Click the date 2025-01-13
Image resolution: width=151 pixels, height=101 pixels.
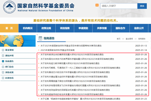point(141,46)
